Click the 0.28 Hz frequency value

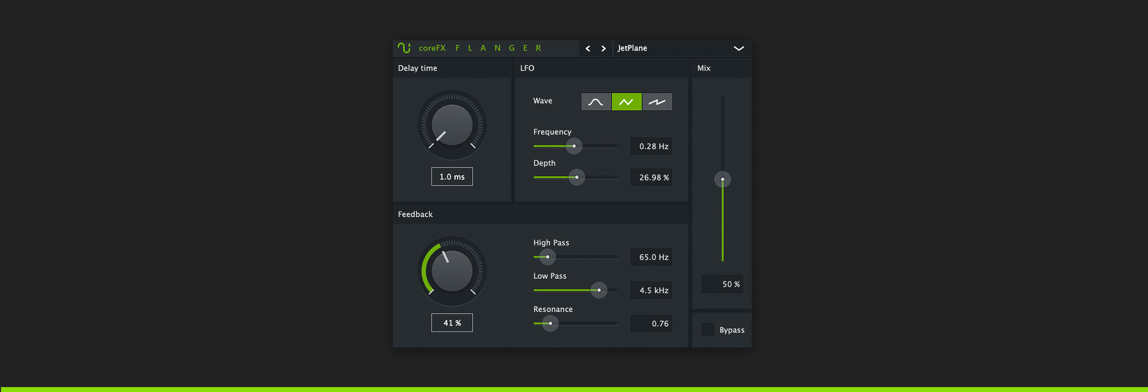tap(652, 146)
